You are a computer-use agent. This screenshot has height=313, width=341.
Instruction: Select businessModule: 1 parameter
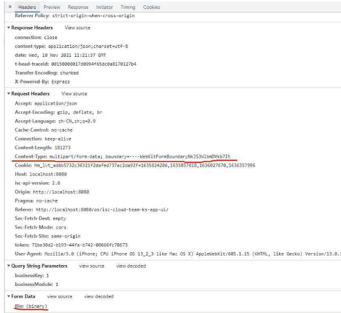point(36,284)
